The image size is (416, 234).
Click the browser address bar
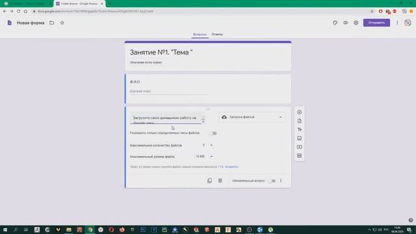(x=199, y=12)
